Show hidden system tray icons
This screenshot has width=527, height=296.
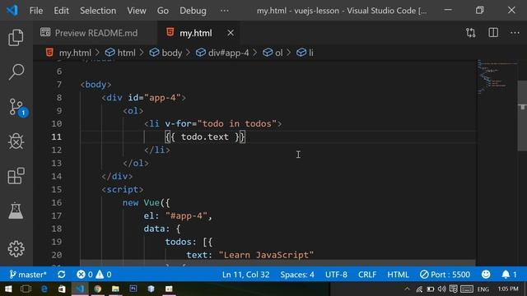point(407,289)
